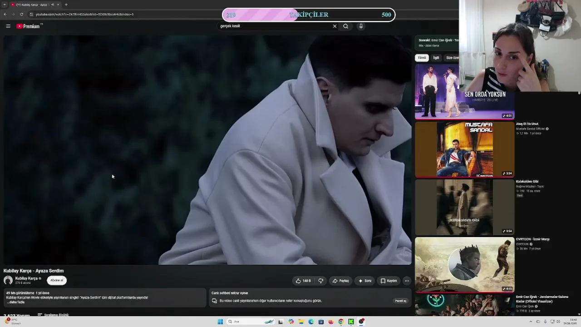
Task: Save the video with Kaydet
Action: tap(389, 281)
